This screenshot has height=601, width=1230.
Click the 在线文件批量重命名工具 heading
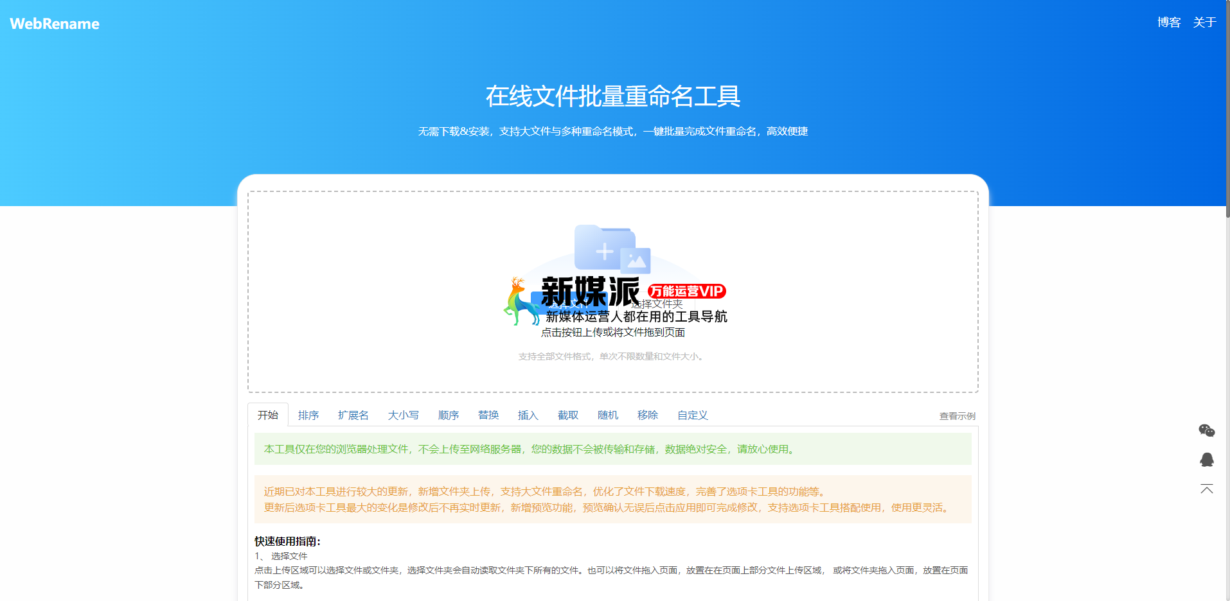[613, 96]
